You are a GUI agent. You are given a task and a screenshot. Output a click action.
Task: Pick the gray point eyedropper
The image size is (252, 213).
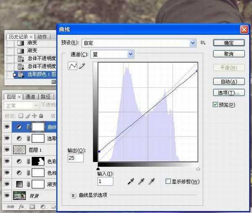point(141,181)
